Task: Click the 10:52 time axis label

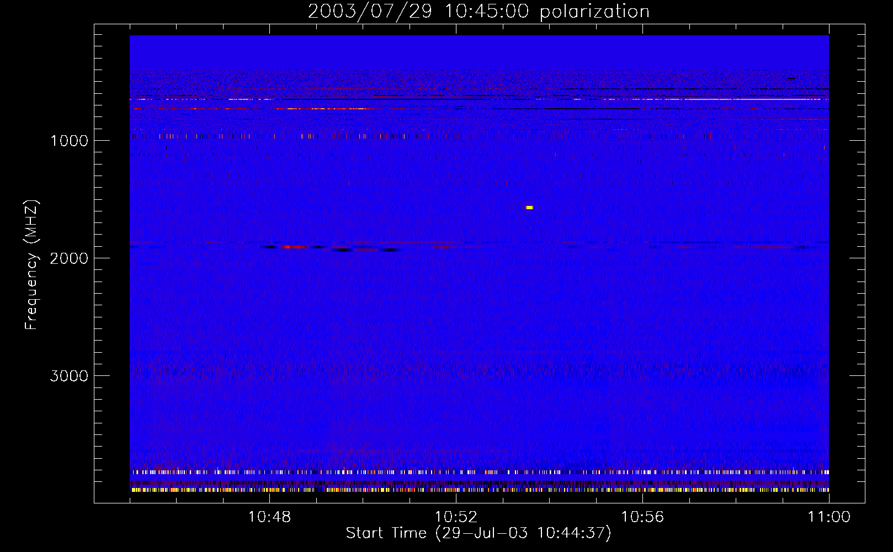Action: point(456,517)
